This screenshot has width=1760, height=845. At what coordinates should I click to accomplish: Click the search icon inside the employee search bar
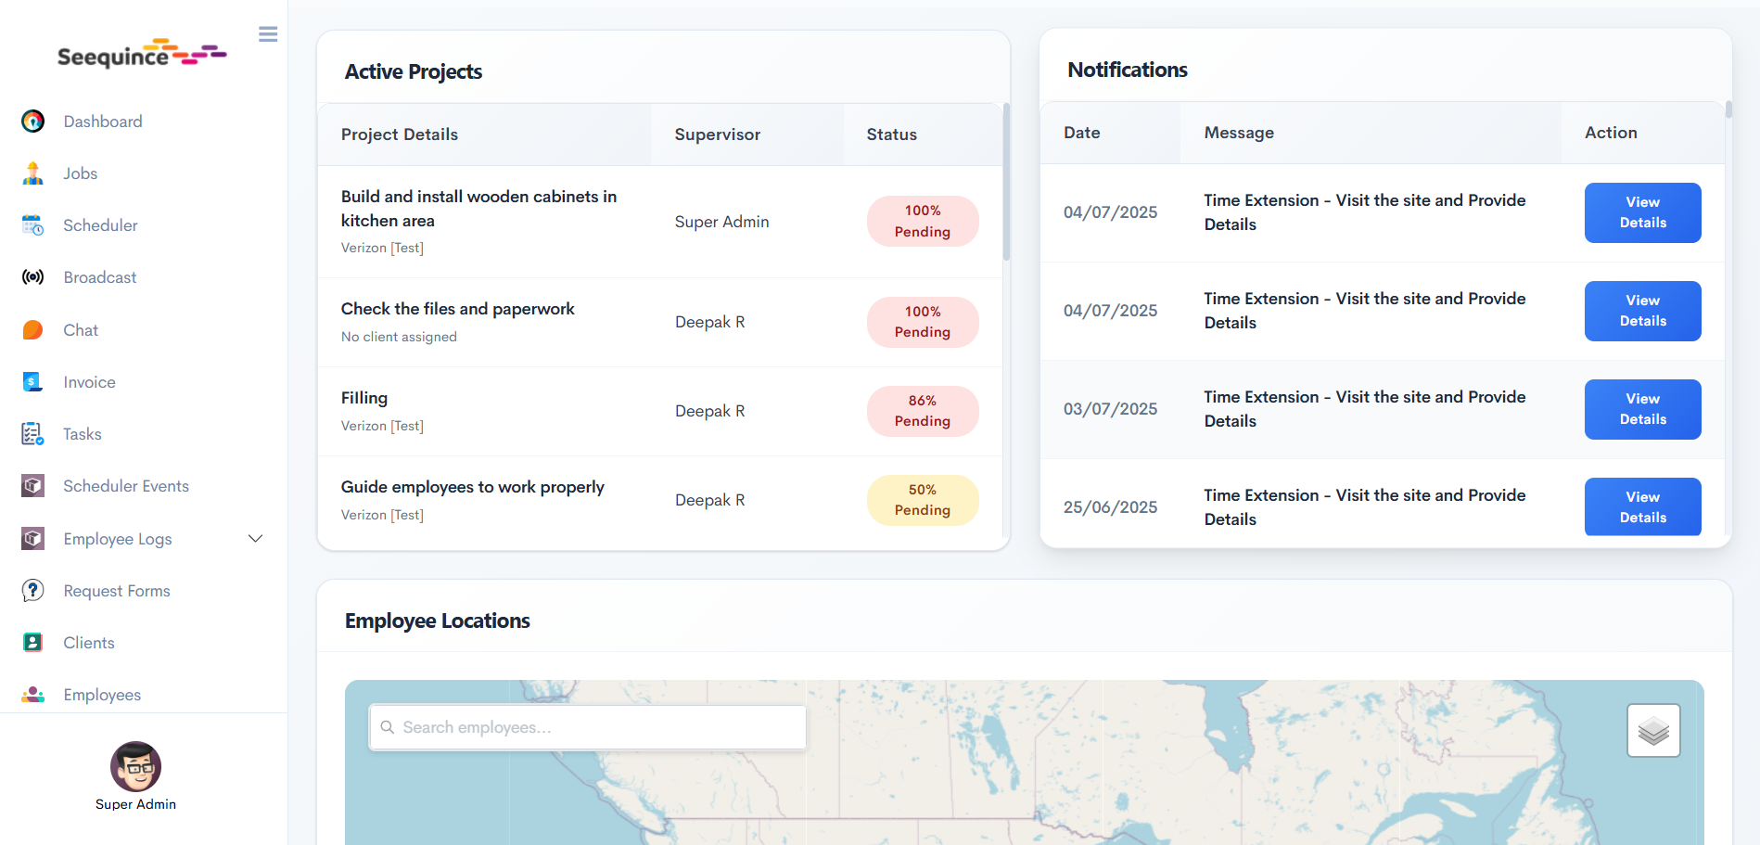(388, 727)
